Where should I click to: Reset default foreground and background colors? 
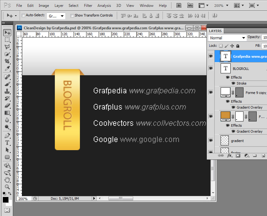click(4, 194)
